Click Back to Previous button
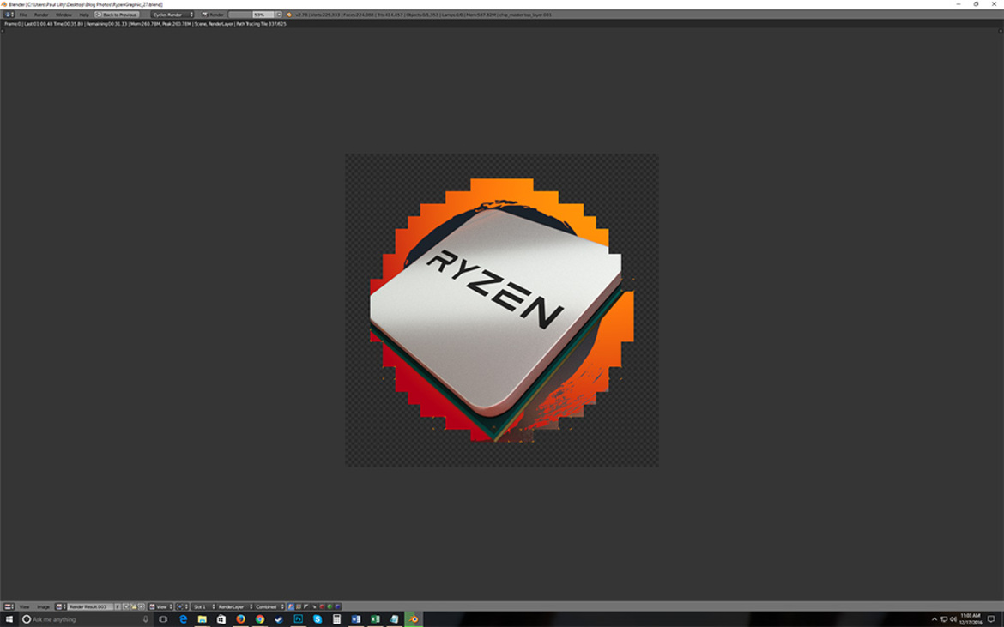 click(118, 15)
